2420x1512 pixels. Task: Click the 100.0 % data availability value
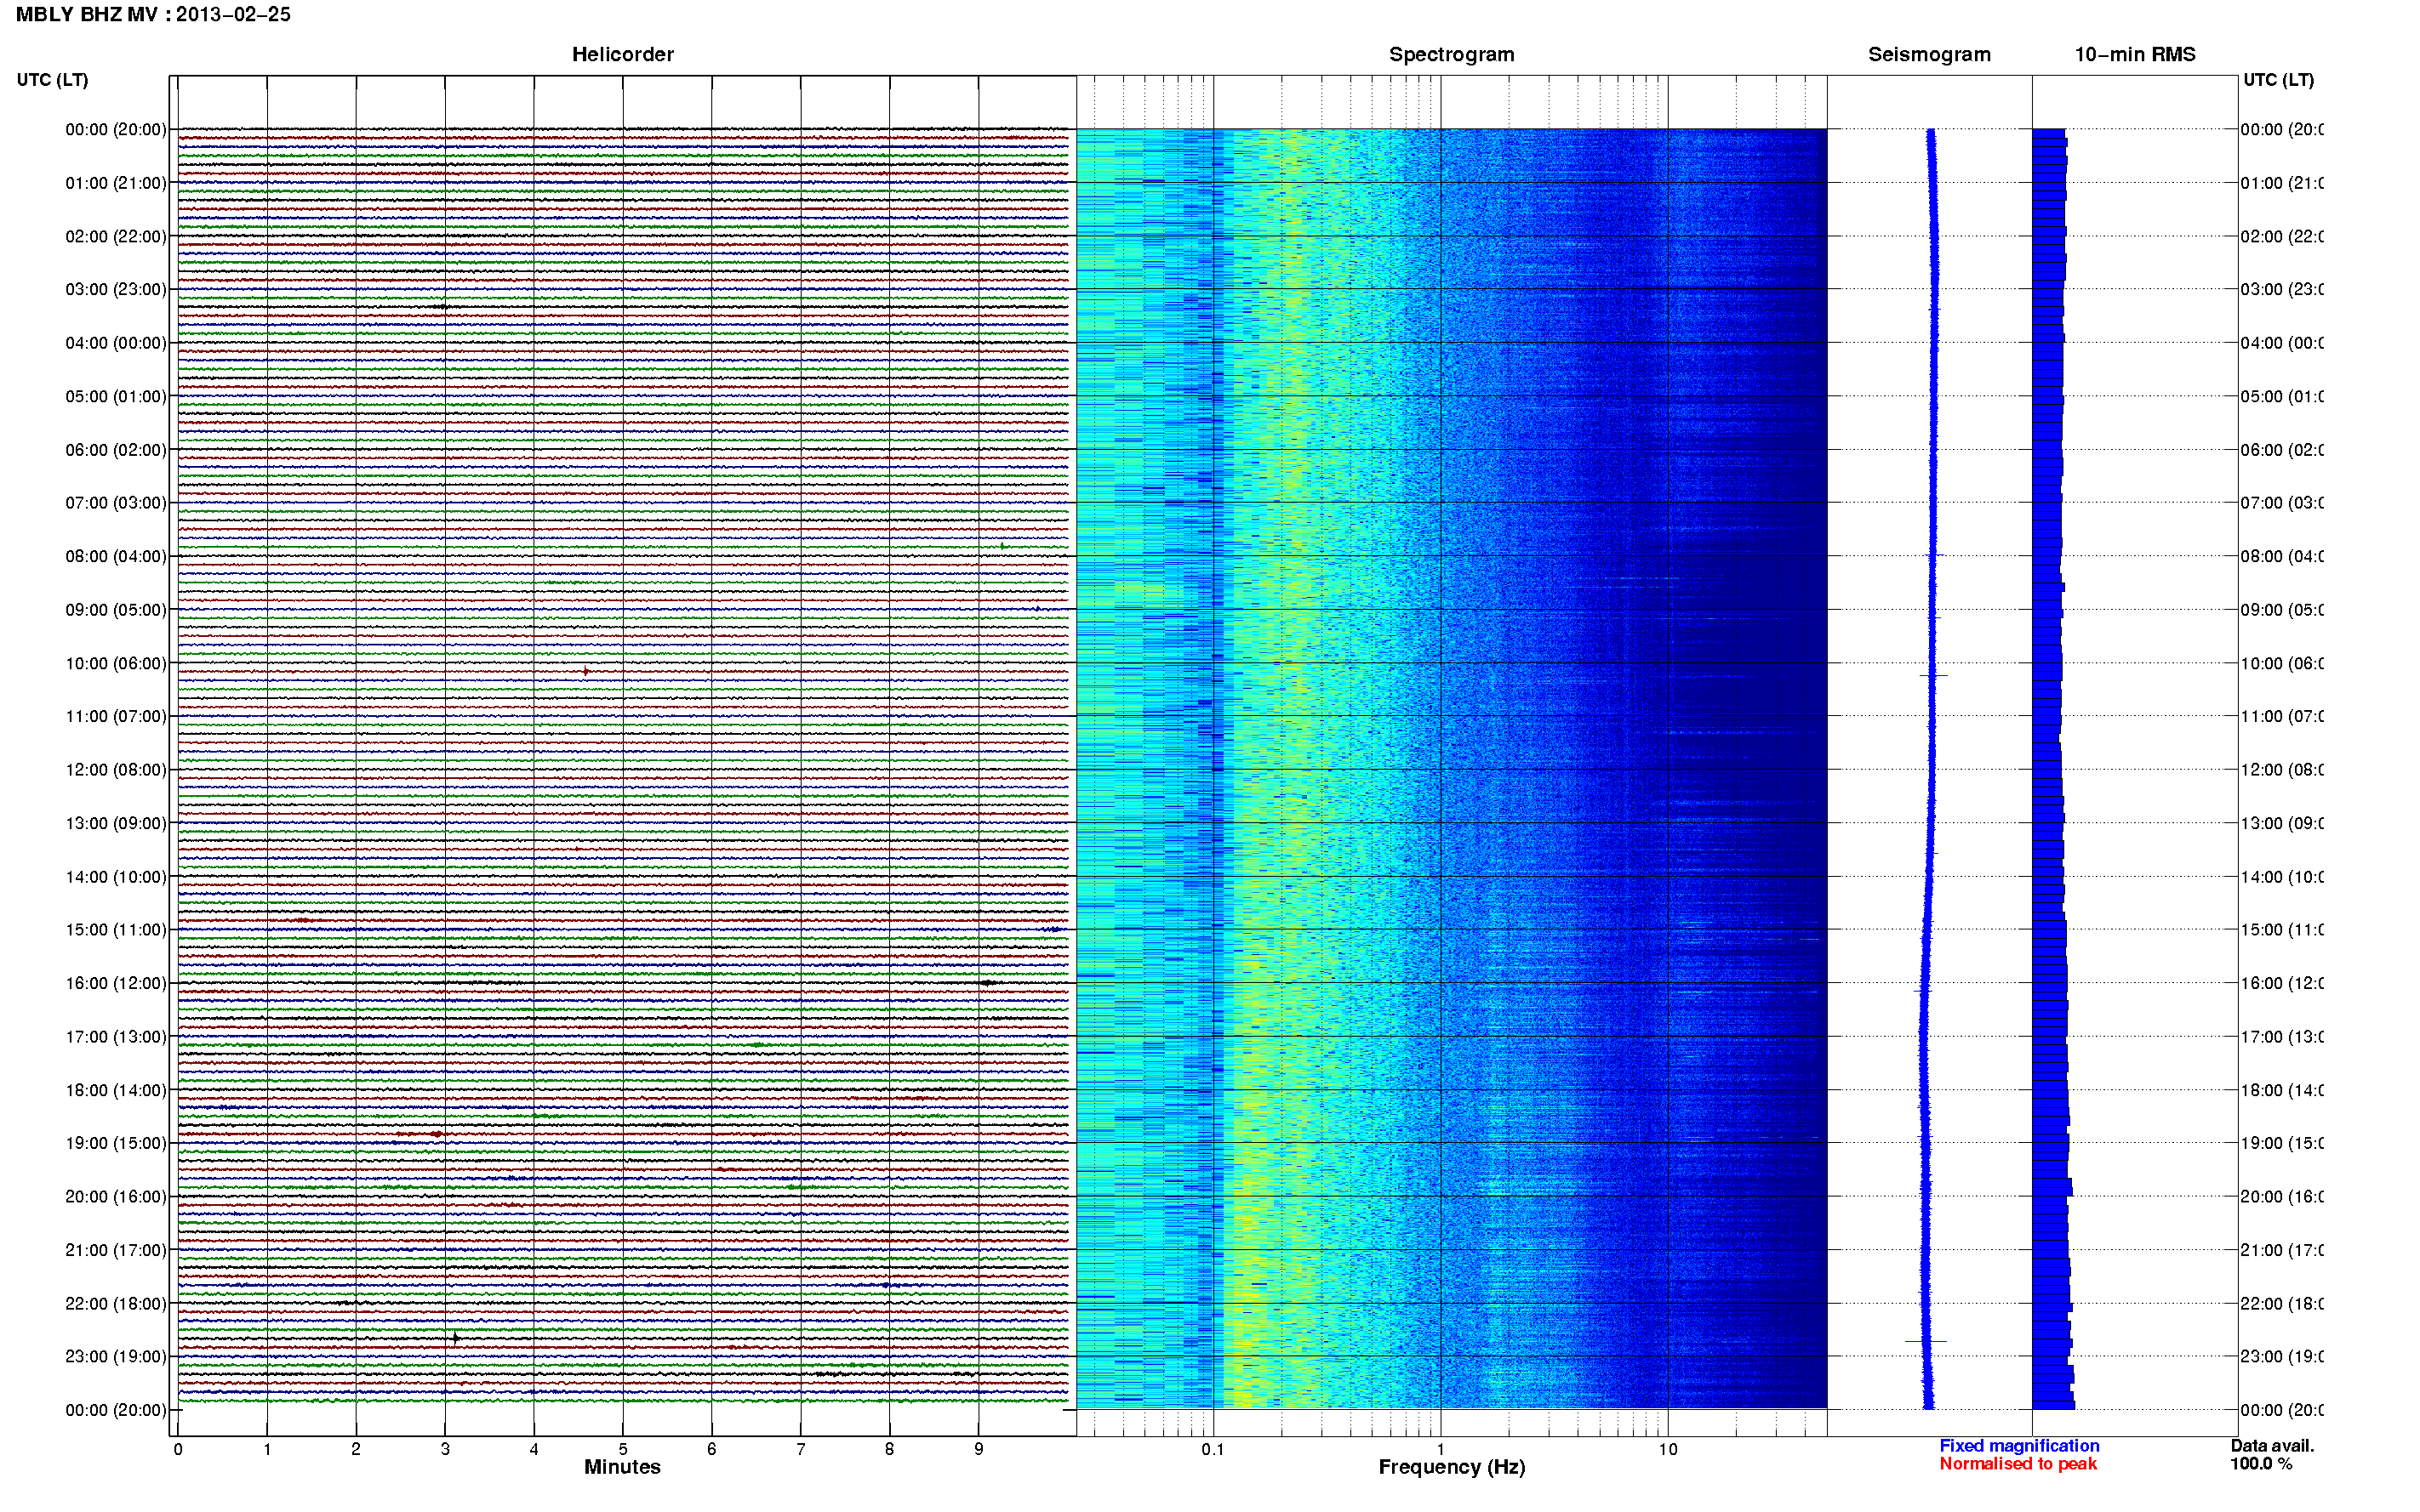pyautogui.click(x=2261, y=1464)
